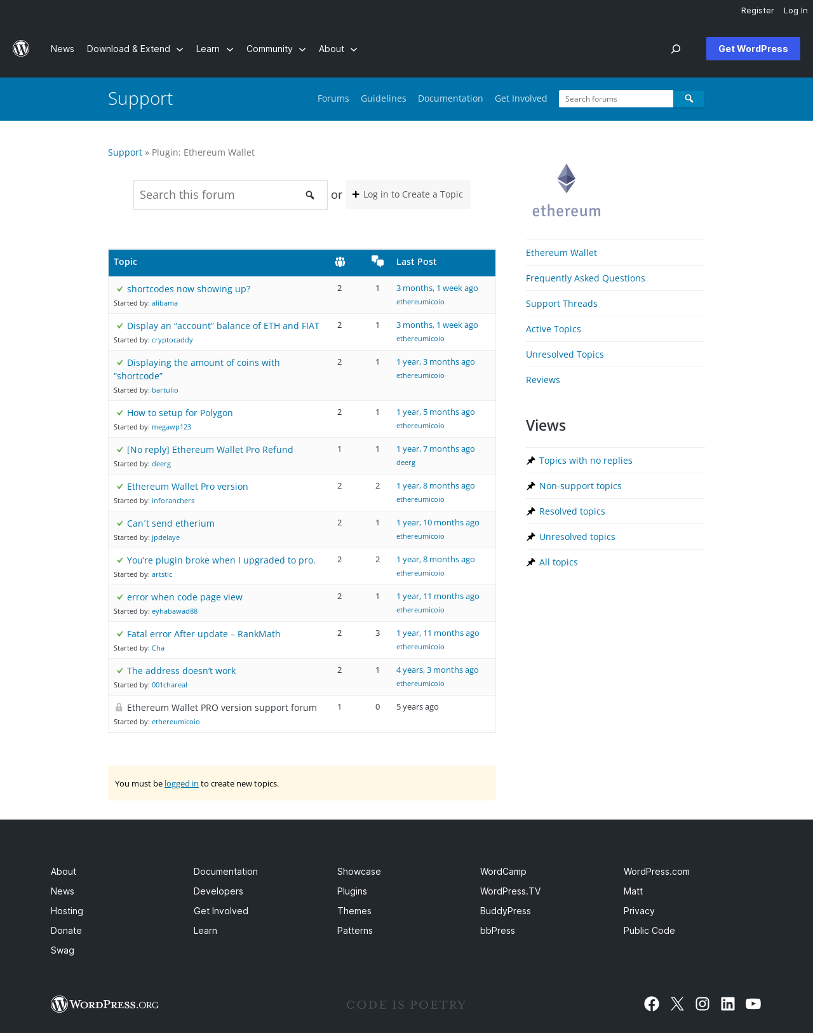Viewport: 813px width, 1033px height.
Task: Click pin icon beside Non-support topics
Action: (531, 486)
